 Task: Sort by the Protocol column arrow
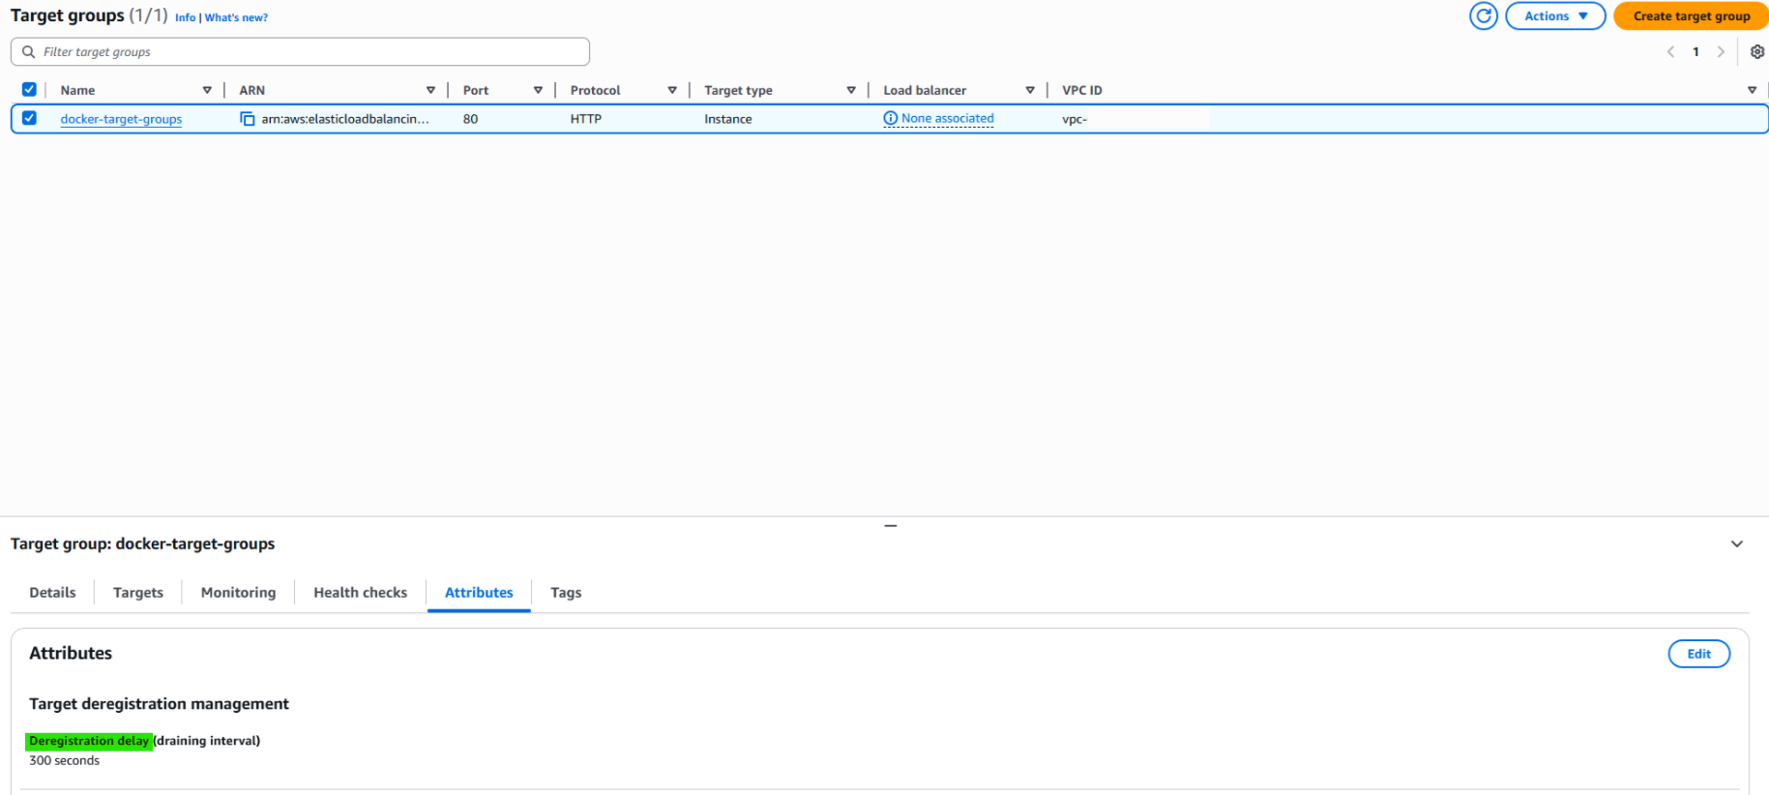(672, 90)
